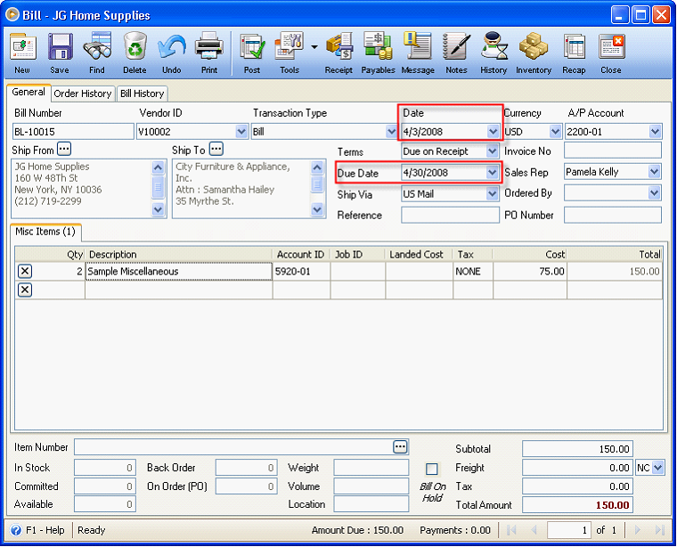Expand the Sales Rep dropdown
The height and width of the screenshot is (547, 677).
655,172
